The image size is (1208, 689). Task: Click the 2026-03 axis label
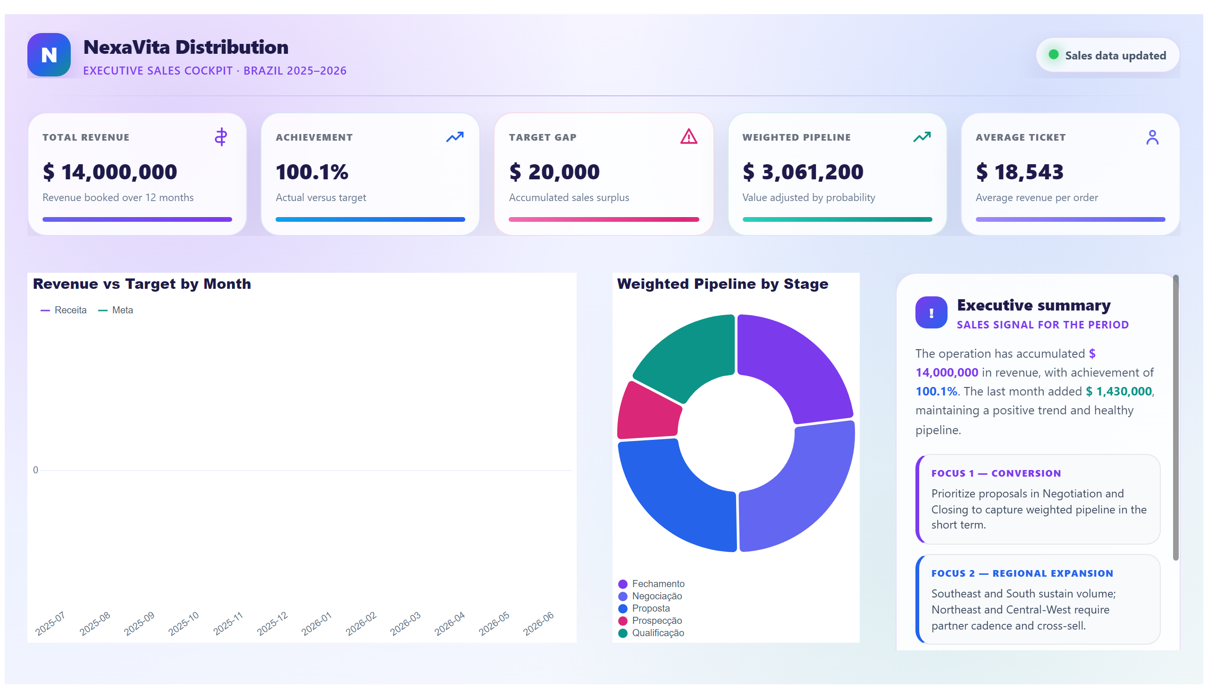coord(405,624)
